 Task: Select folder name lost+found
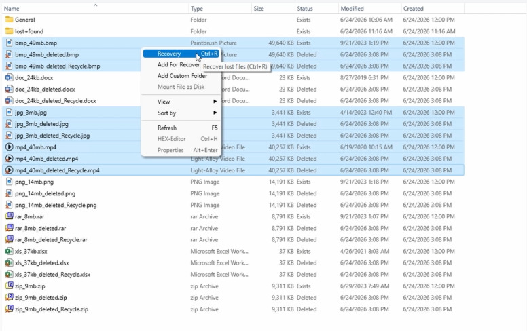pos(29,31)
